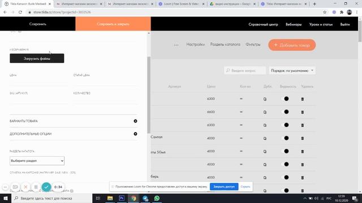This screenshot has width=362, height=203.
Task: Open Настройки in the catalog toolbar
Action: [x=196, y=45]
